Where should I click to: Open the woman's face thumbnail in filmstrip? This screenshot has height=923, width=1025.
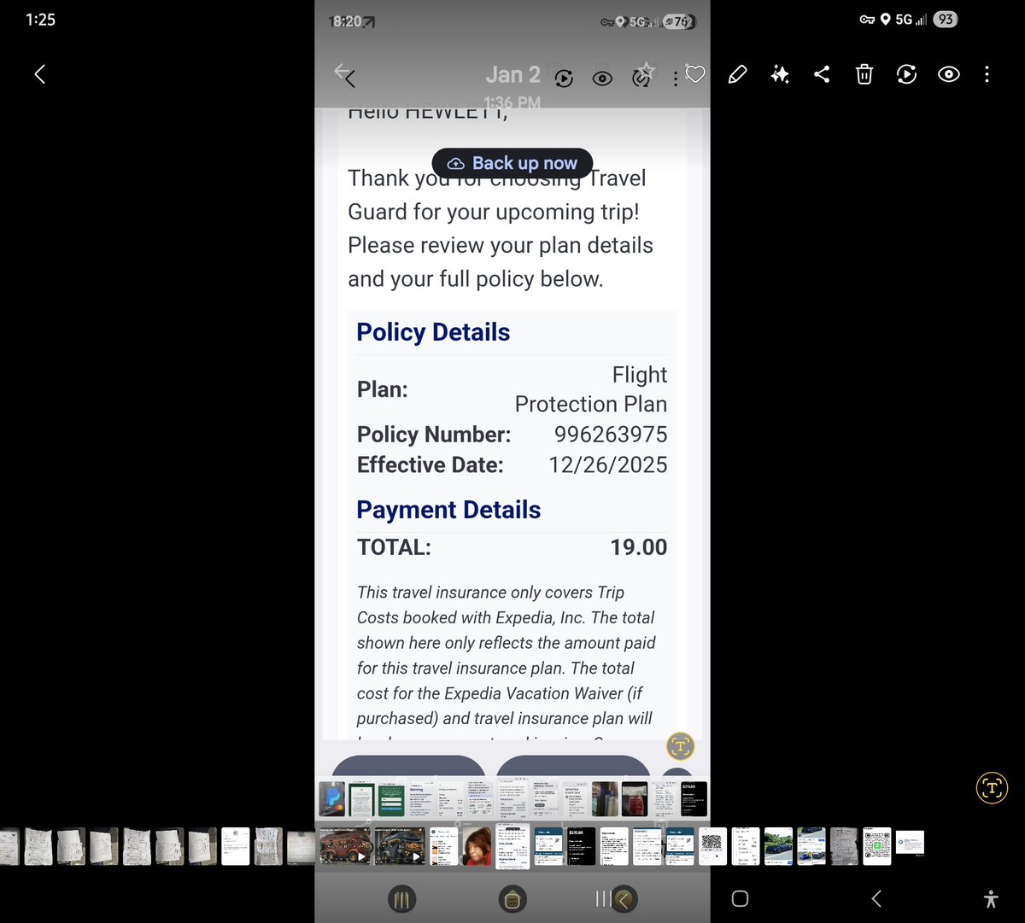coord(477,846)
